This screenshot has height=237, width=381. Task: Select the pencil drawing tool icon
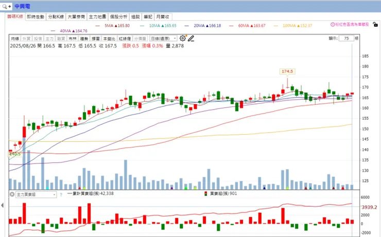point(191,39)
